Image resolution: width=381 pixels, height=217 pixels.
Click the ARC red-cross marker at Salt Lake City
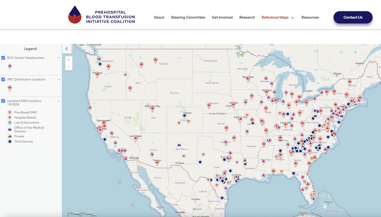(152, 109)
